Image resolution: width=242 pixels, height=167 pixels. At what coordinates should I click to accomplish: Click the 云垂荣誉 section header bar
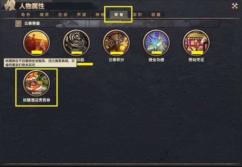coord(121,24)
